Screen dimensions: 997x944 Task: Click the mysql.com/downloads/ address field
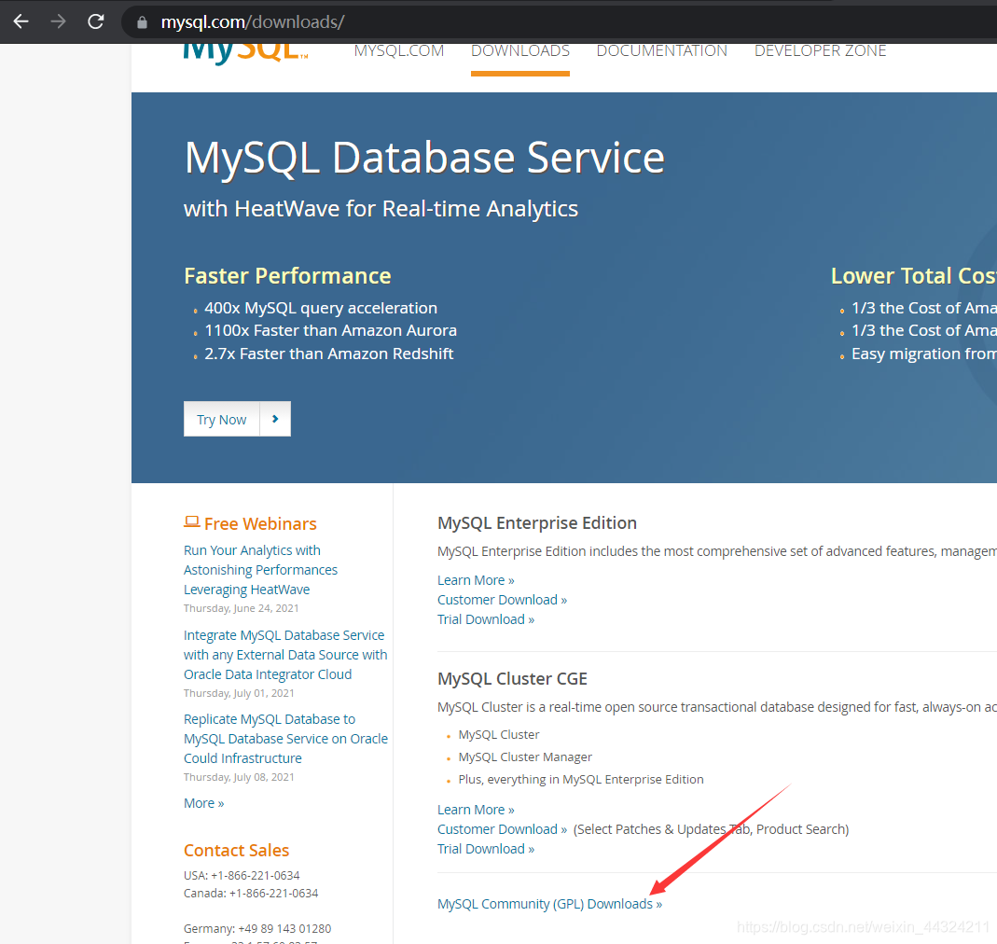(x=560, y=22)
